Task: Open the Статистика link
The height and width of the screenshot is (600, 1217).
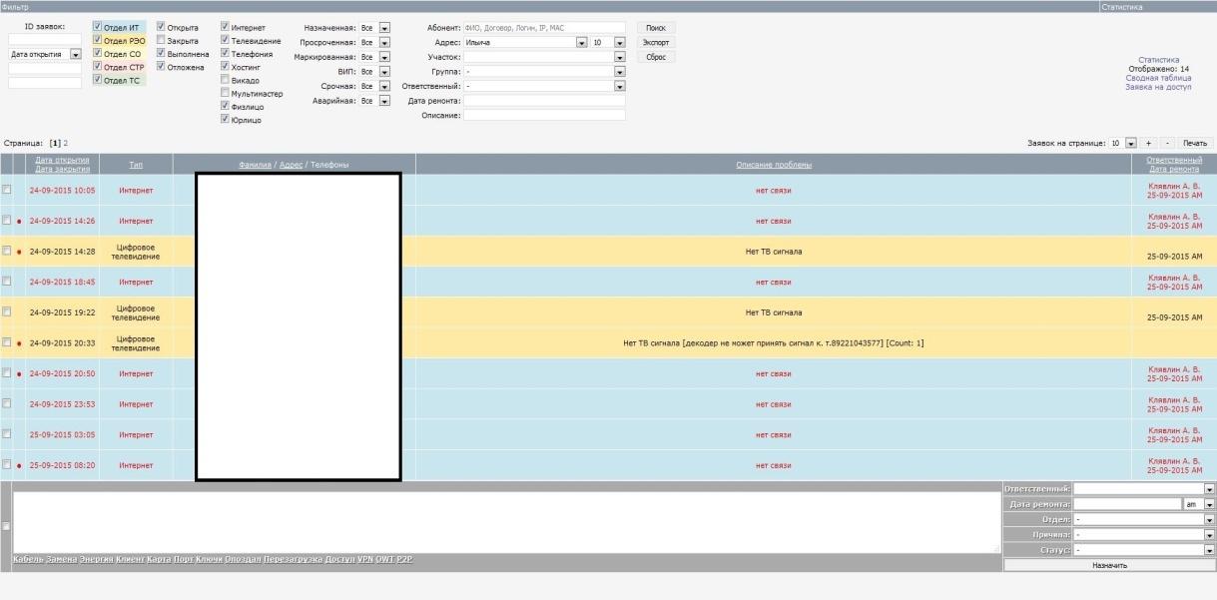Action: [x=1158, y=60]
